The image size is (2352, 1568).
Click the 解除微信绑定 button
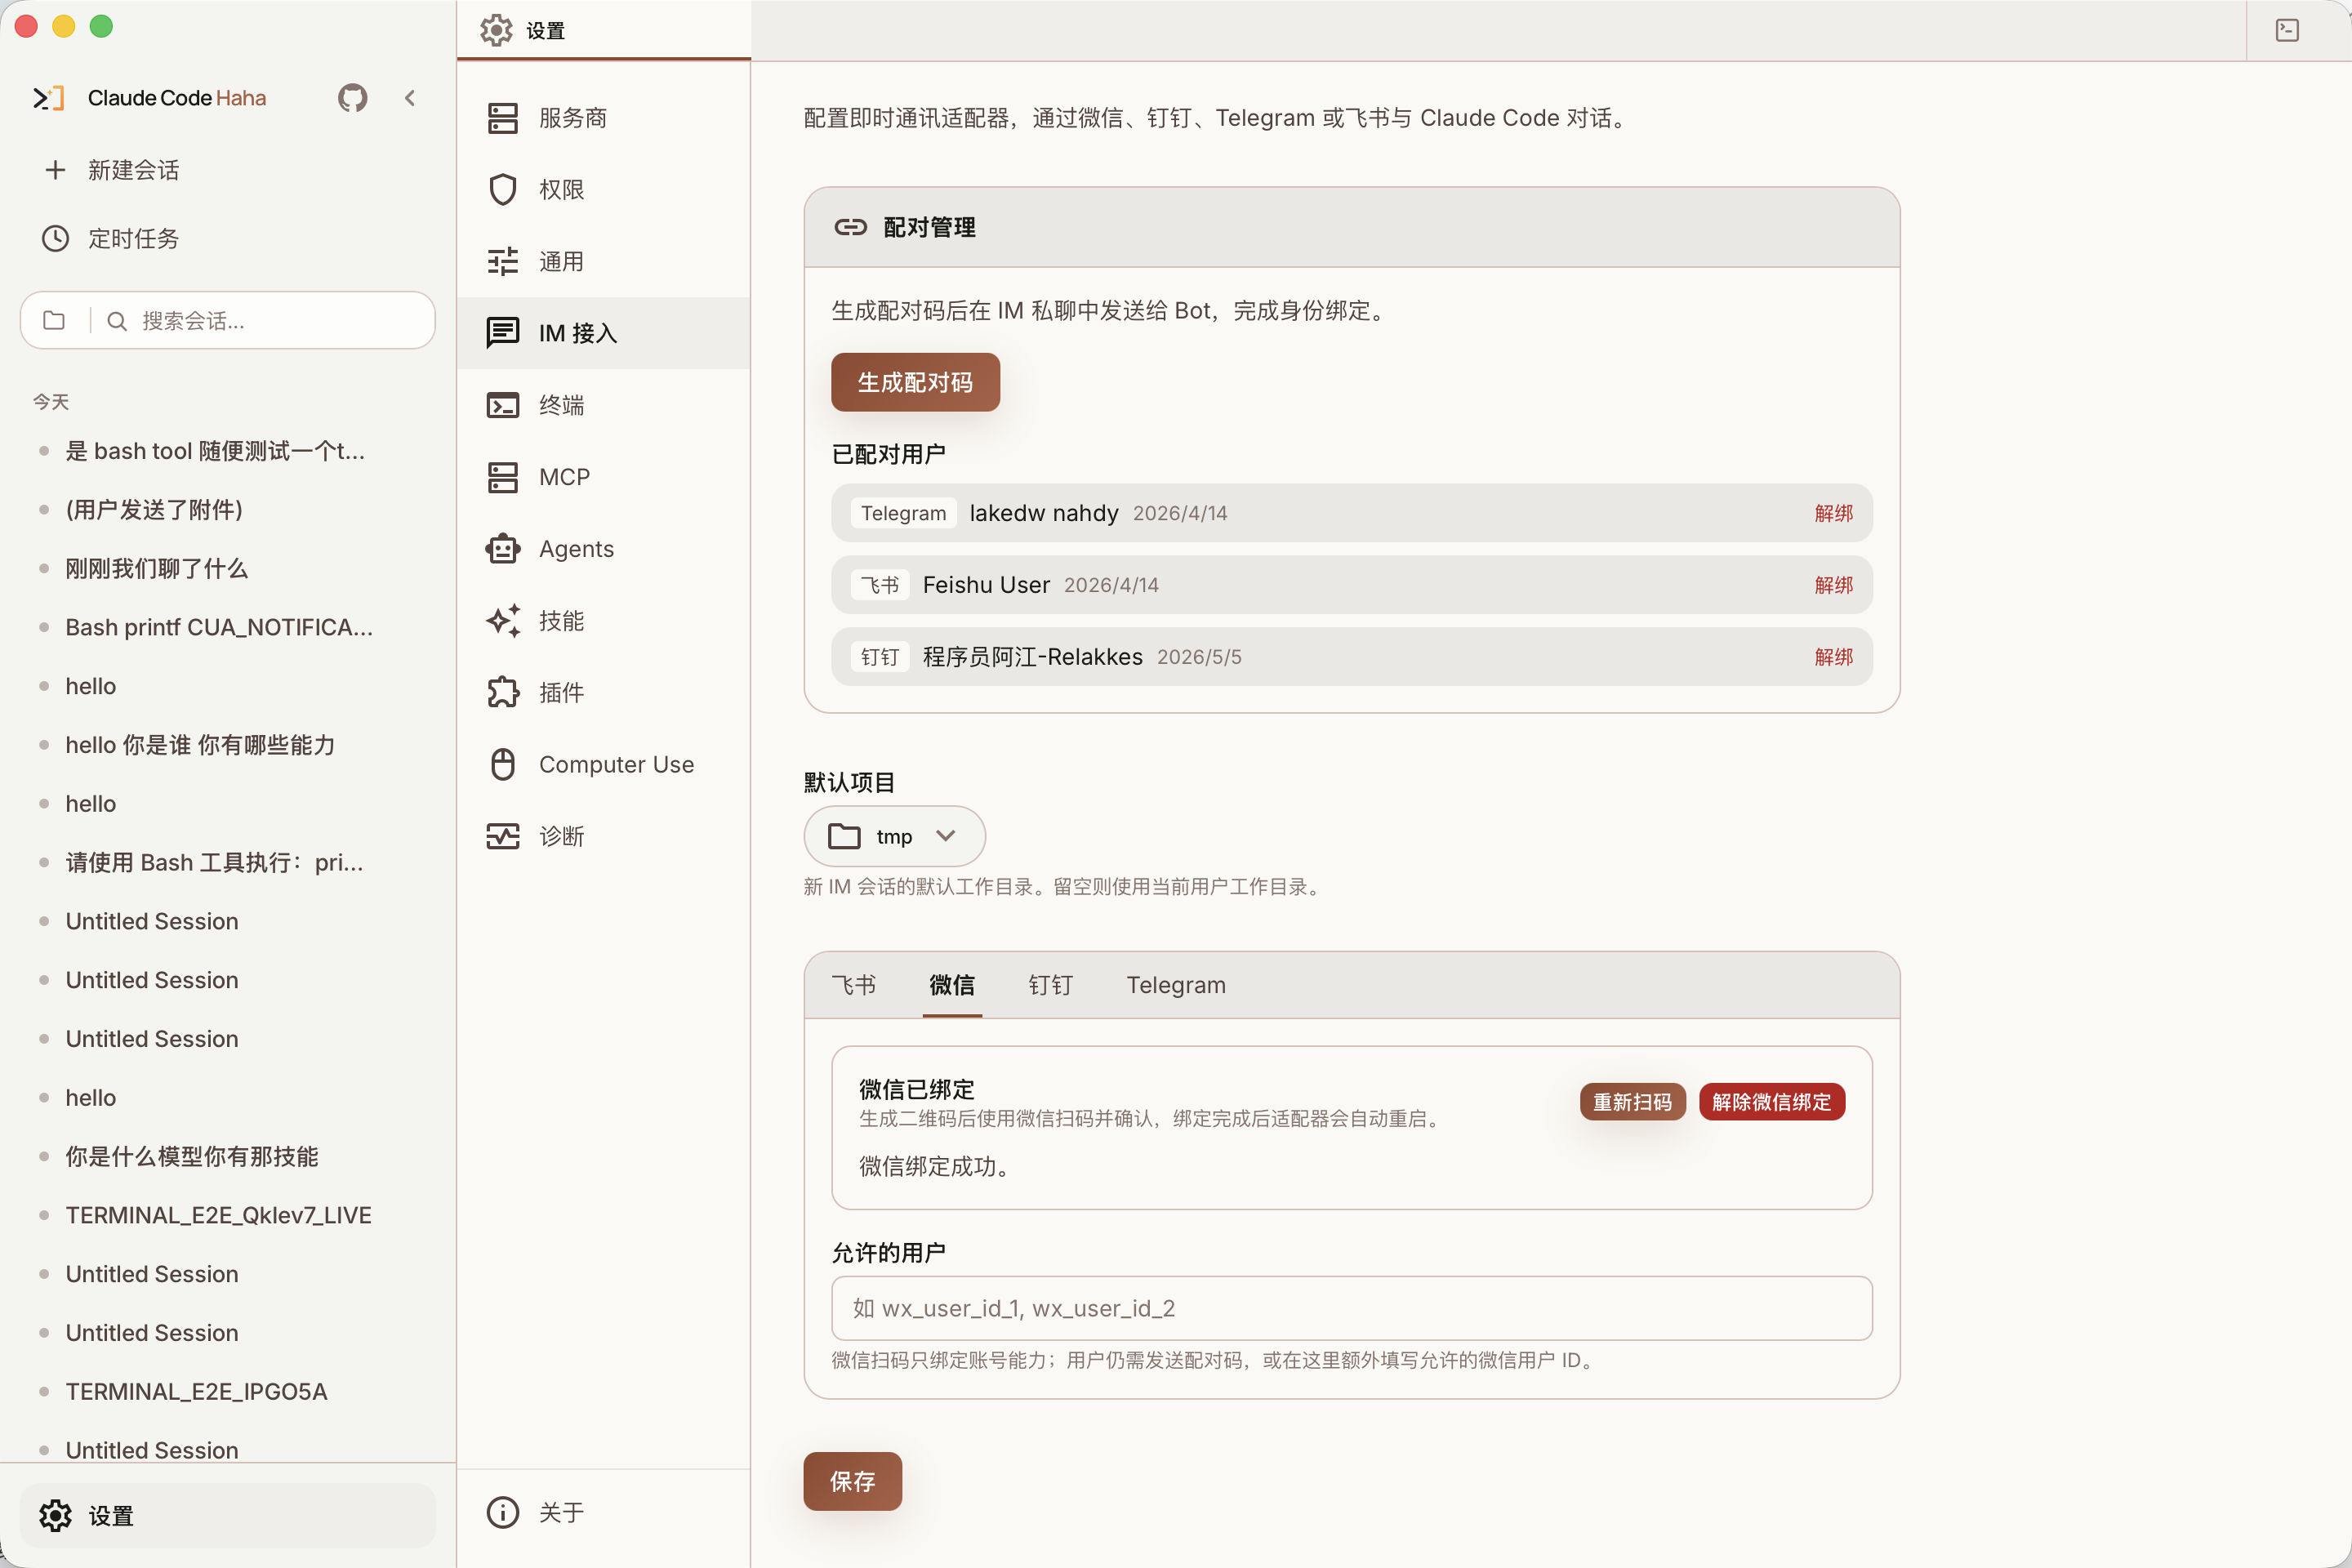tap(1771, 1102)
